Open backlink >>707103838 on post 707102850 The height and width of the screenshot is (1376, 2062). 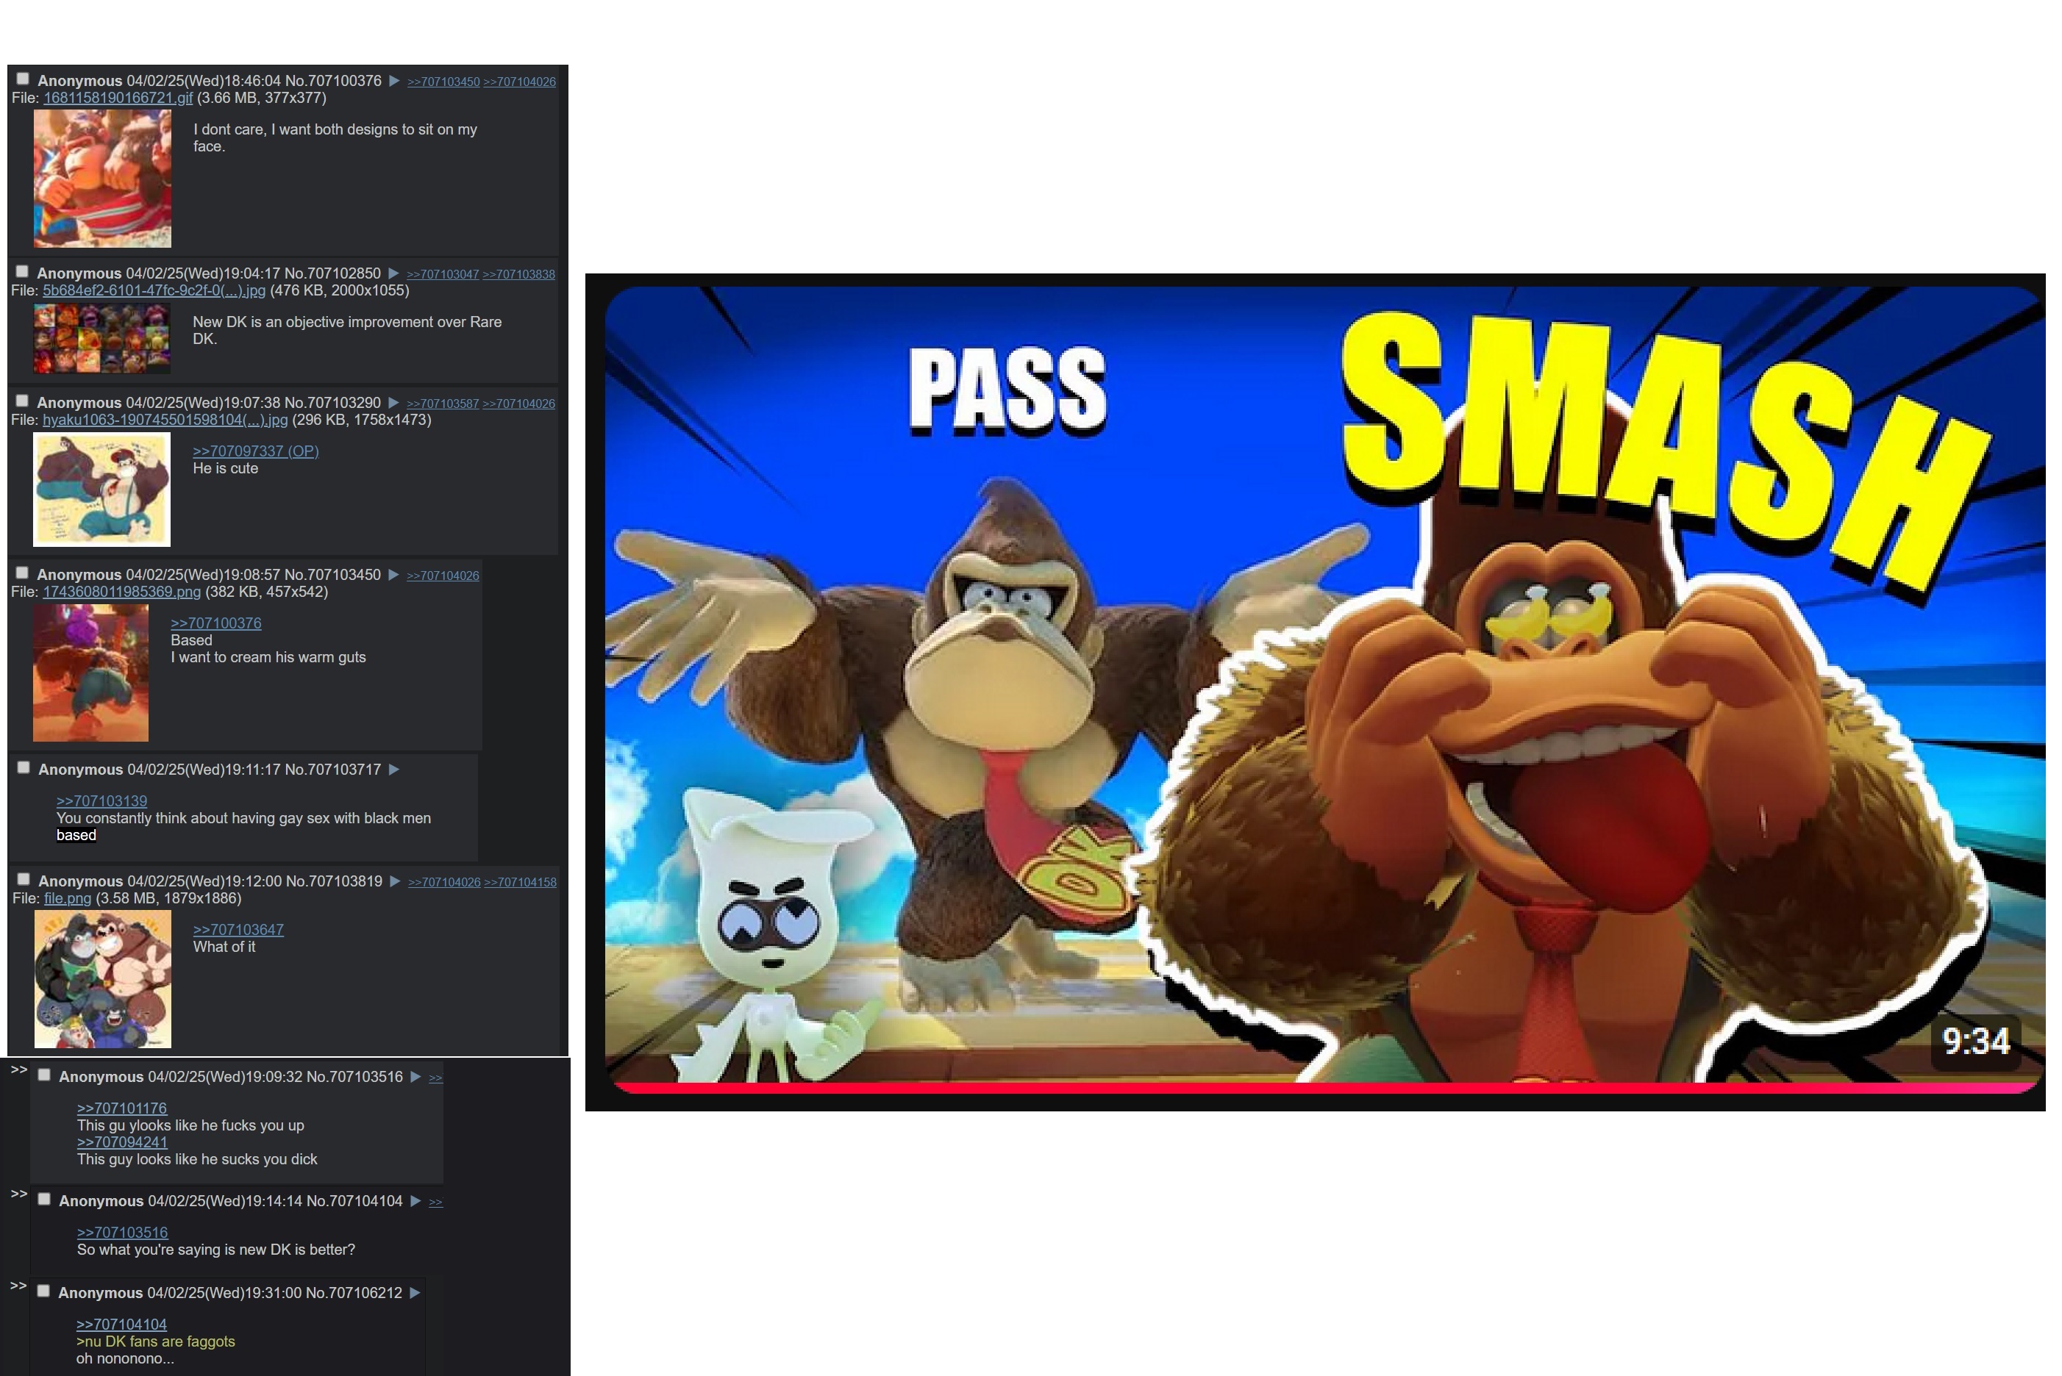[x=518, y=275]
